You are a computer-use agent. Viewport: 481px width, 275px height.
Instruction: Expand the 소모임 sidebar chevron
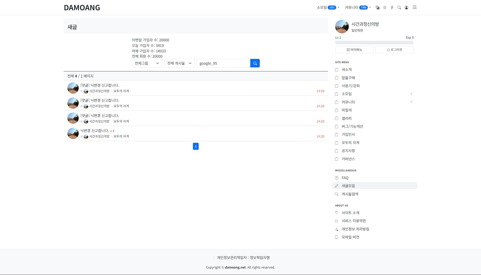point(411,94)
